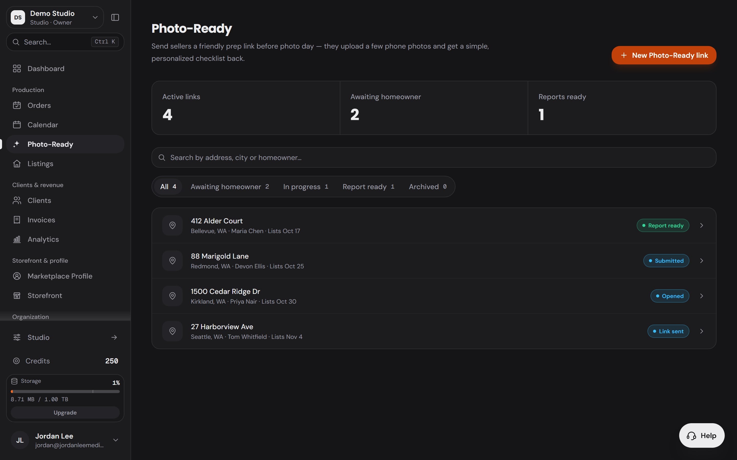This screenshot has height=460, width=737.
Task: Select the All filter tab
Action: (168, 187)
